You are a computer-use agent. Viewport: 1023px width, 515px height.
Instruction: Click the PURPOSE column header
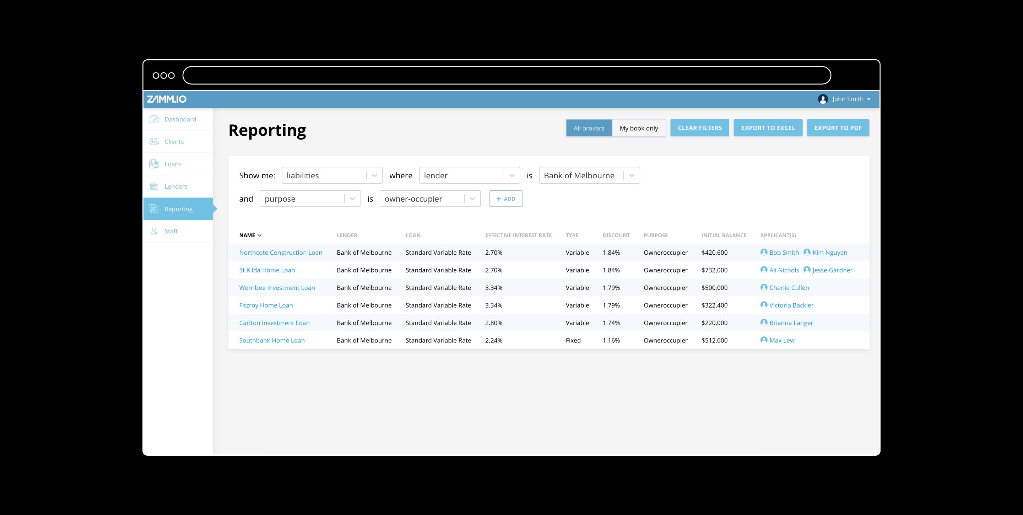[x=656, y=235]
